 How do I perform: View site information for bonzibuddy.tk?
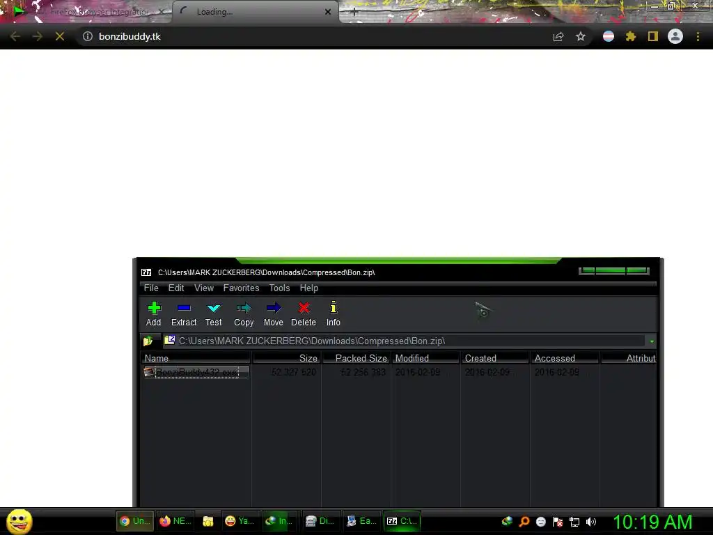tap(87, 36)
